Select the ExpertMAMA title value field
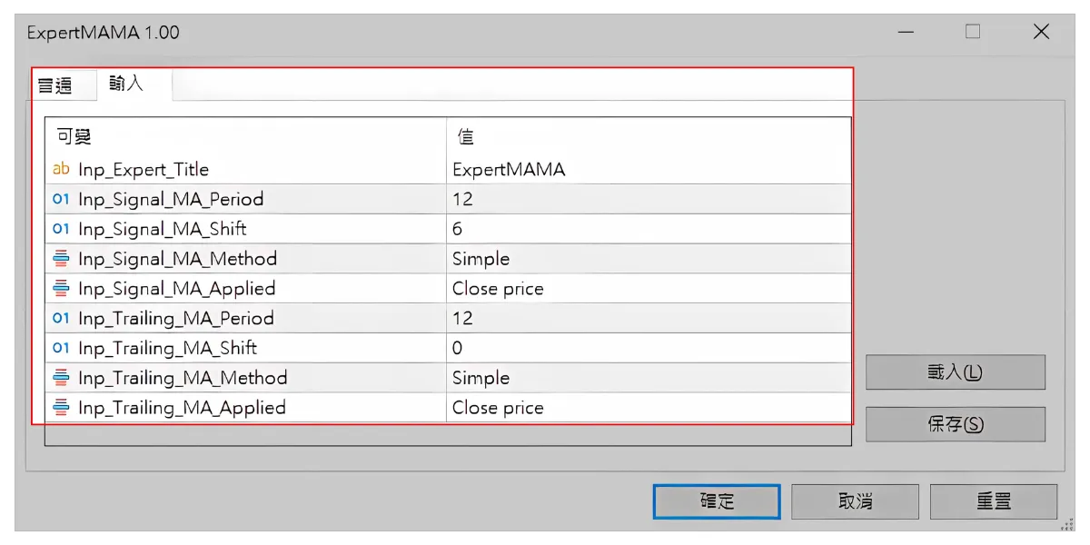 [x=648, y=169]
